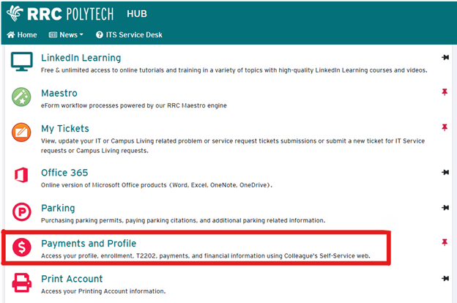Click the red Office 365 icon

click(22, 176)
